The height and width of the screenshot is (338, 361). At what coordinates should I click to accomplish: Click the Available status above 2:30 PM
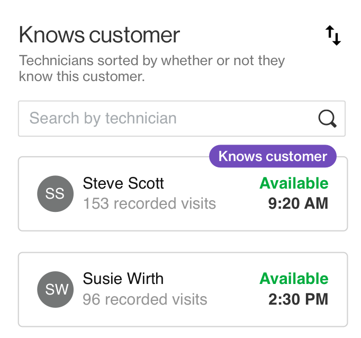(x=294, y=279)
